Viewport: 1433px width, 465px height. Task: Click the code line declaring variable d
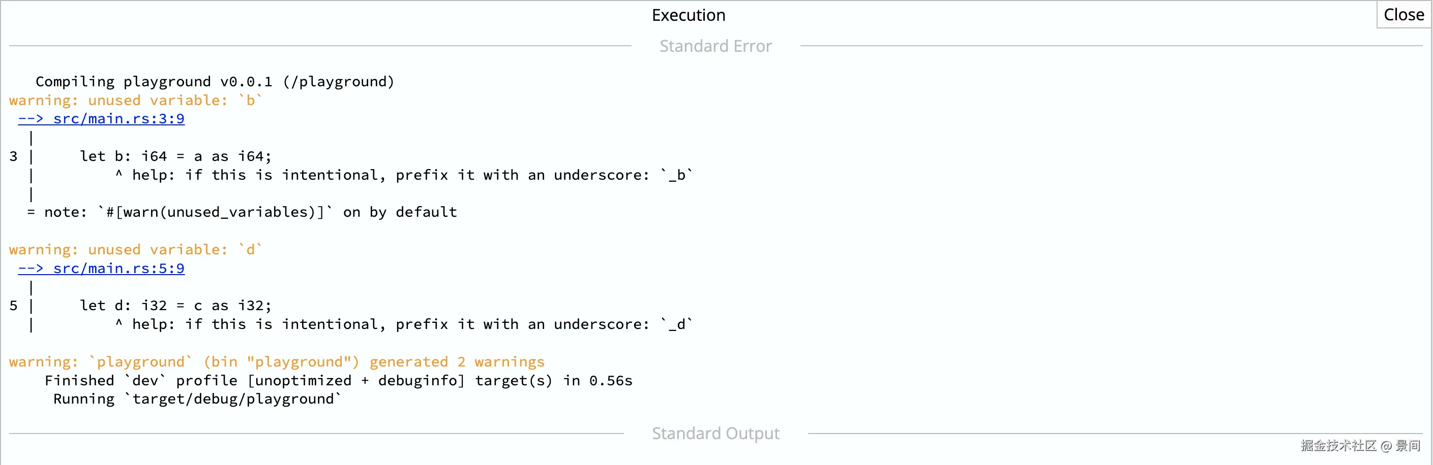coord(175,306)
